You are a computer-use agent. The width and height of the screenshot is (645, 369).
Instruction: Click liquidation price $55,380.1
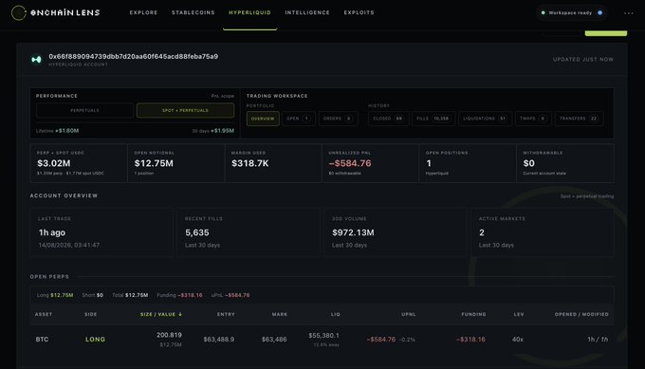[x=323, y=336]
